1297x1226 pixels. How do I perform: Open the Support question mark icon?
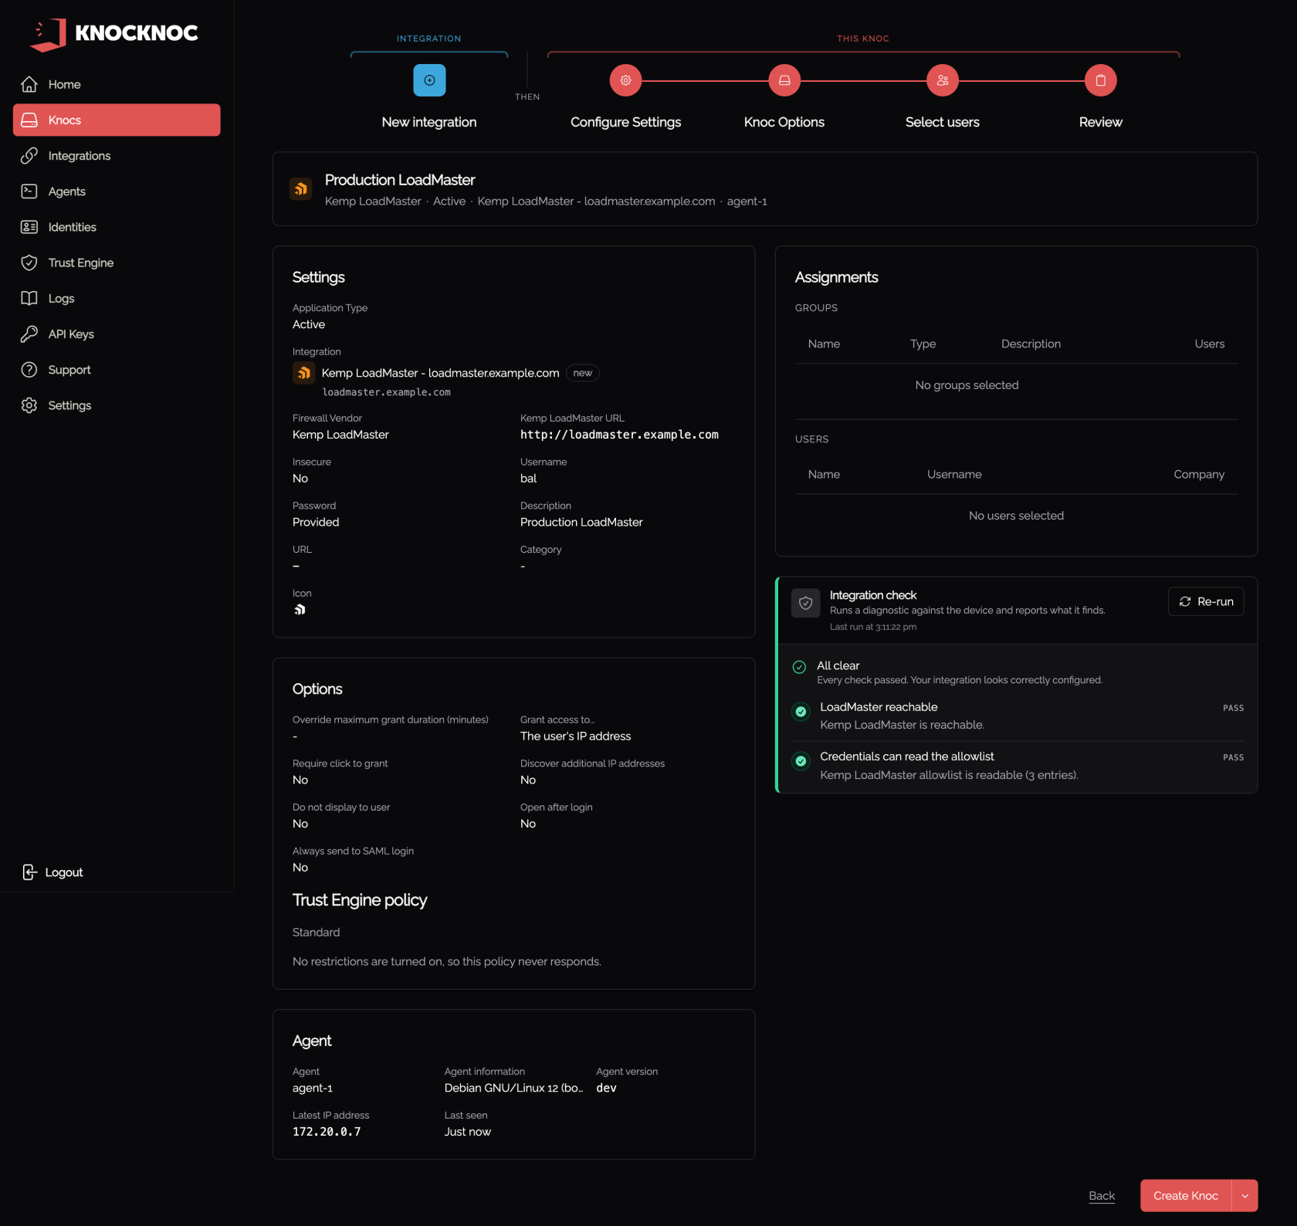pos(29,370)
